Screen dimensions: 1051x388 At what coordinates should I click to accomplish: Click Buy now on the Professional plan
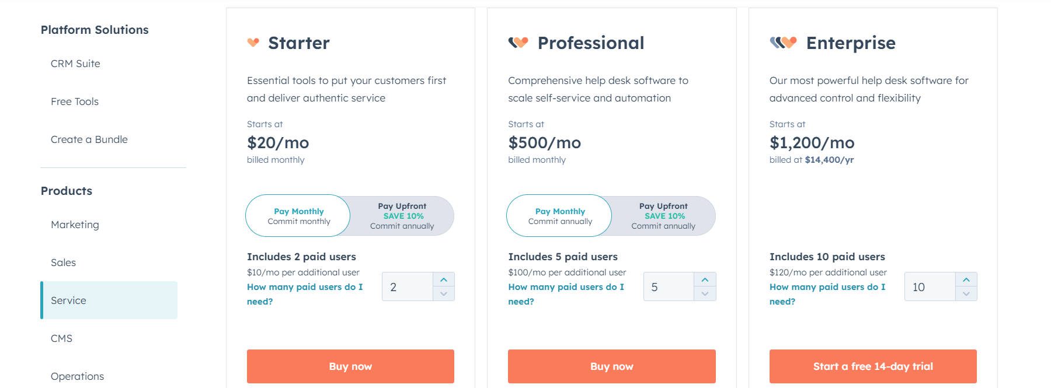point(611,366)
